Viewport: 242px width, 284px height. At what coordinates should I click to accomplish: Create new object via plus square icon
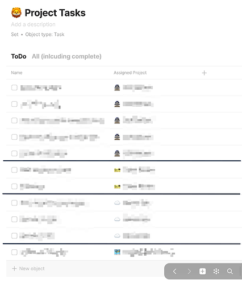coord(202,272)
